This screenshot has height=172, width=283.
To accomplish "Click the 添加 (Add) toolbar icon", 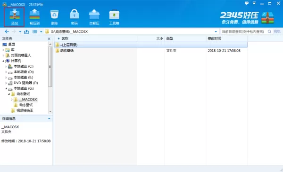I will click(x=15, y=17).
